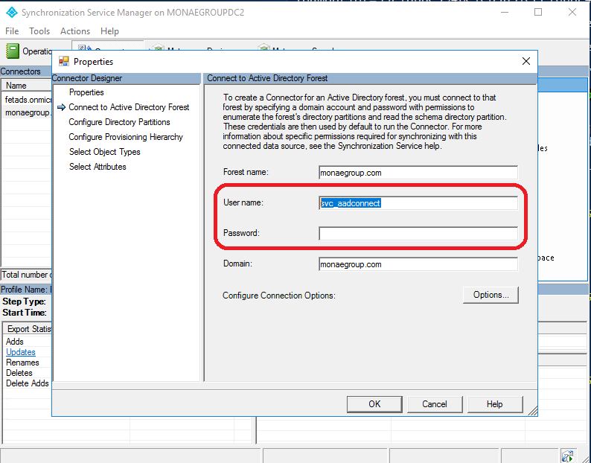Click the Updates link in Export Statistics
The height and width of the screenshot is (463, 591).
[20, 352]
